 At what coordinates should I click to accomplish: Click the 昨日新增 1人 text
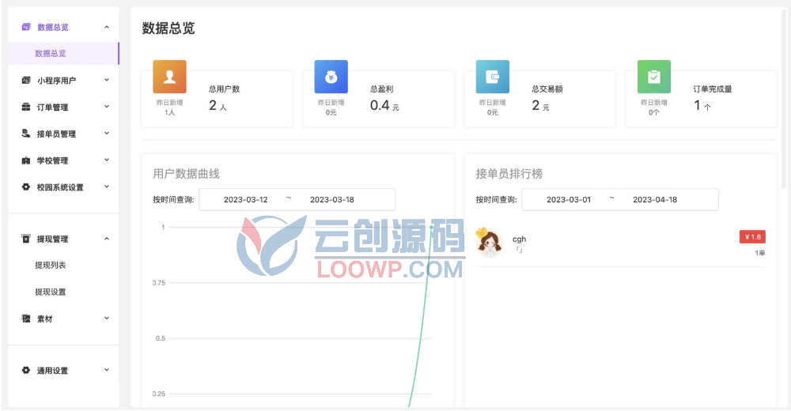169,107
